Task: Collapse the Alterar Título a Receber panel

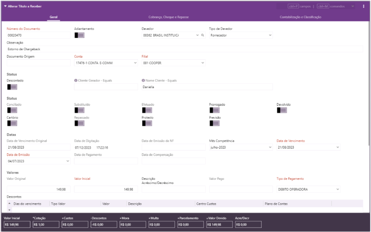Action: 5,7
